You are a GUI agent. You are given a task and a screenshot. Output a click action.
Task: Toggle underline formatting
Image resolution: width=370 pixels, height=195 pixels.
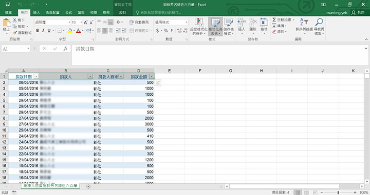49,31
